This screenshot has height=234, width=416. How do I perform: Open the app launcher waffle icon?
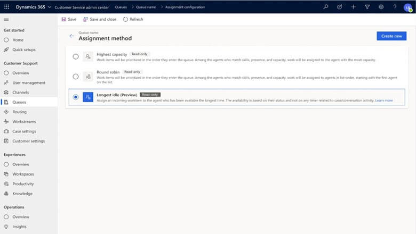pyautogui.click(x=6, y=7)
